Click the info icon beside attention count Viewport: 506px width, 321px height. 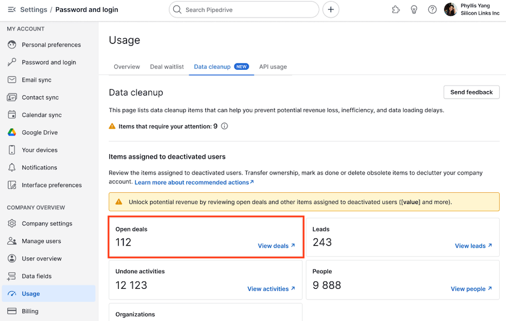point(224,126)
